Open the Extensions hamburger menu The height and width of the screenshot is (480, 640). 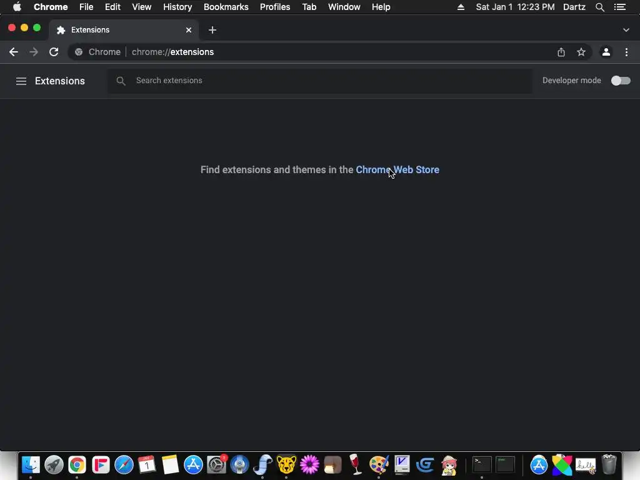[x=21, y=81]
